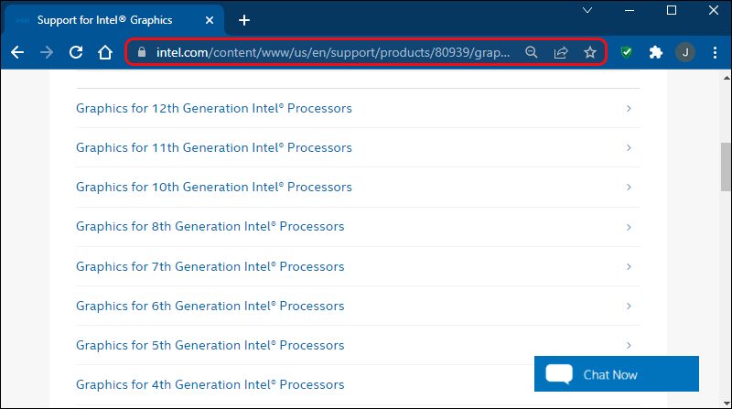Viewport: 732px width, 409px height.
Task: Bookmark this page with star icon
Action: pos(590,52)
